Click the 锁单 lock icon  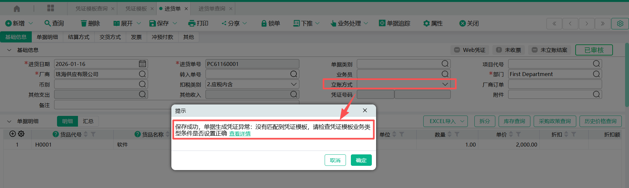[264, 23]
